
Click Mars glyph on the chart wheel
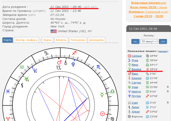(59, 62)
